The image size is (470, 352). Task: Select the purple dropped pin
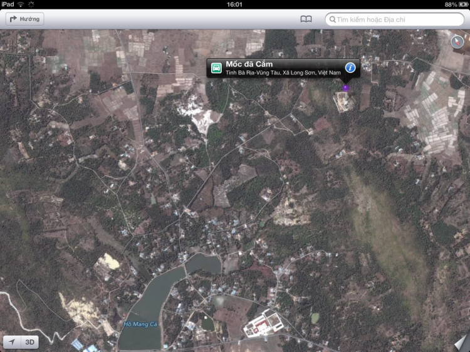346,88
